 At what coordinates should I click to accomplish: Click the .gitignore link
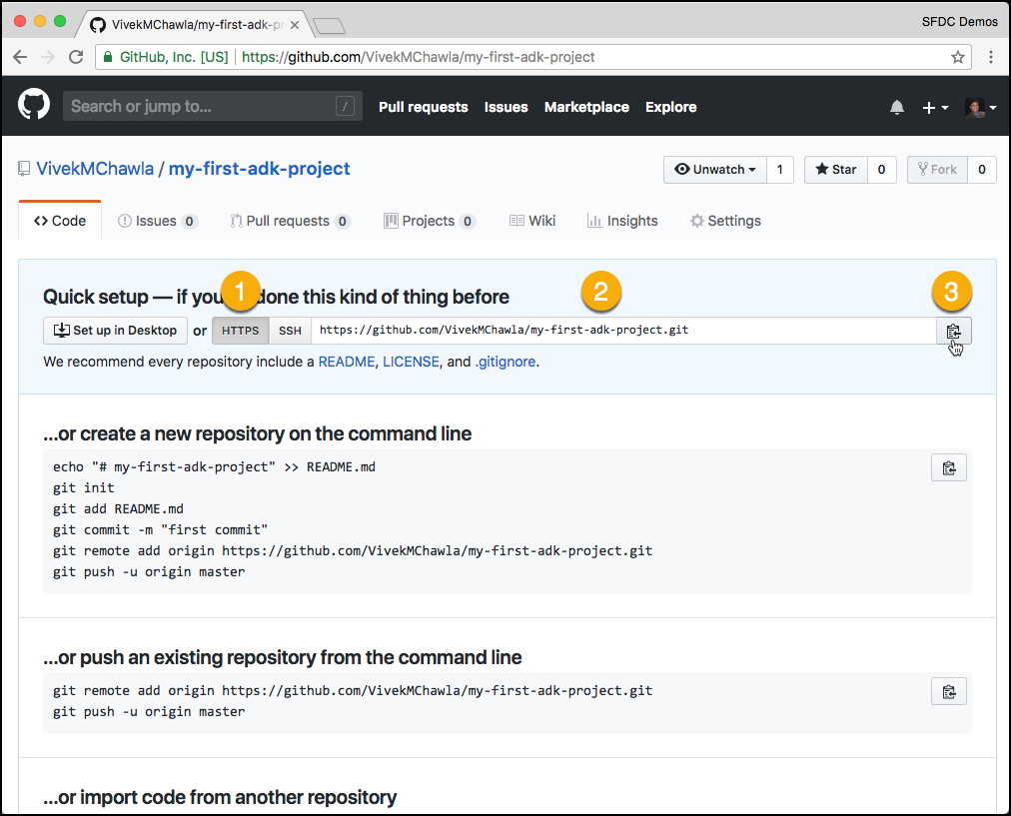[x=505, y=362]
